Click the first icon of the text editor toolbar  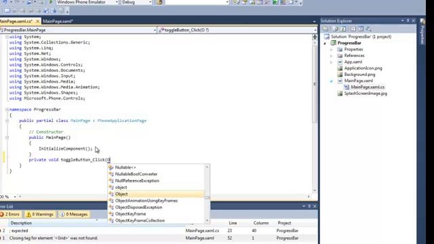point(7,11)
